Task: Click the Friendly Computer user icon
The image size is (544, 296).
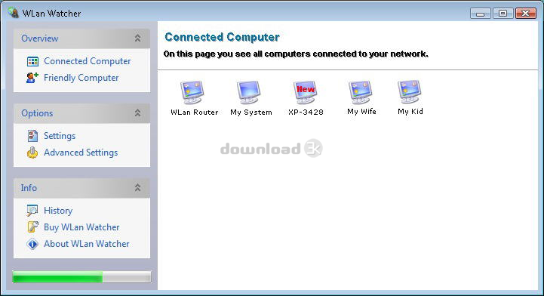Action: 32,78
